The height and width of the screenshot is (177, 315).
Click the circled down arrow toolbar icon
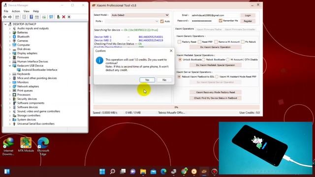click(69, 17)
